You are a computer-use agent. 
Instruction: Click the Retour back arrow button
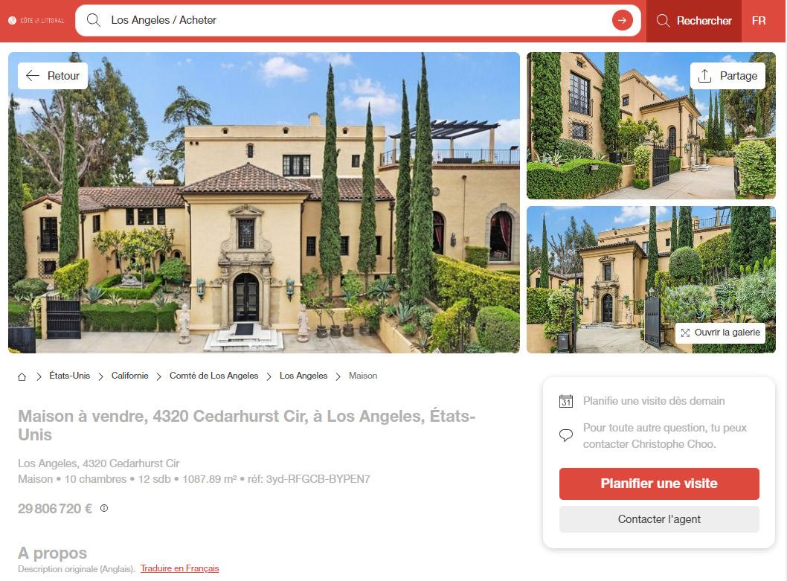[53, 76]
